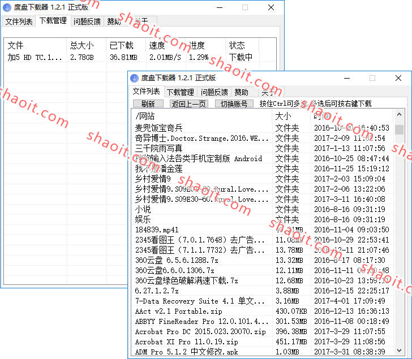Select the 三千院雨写真 folder

point(158,148)
